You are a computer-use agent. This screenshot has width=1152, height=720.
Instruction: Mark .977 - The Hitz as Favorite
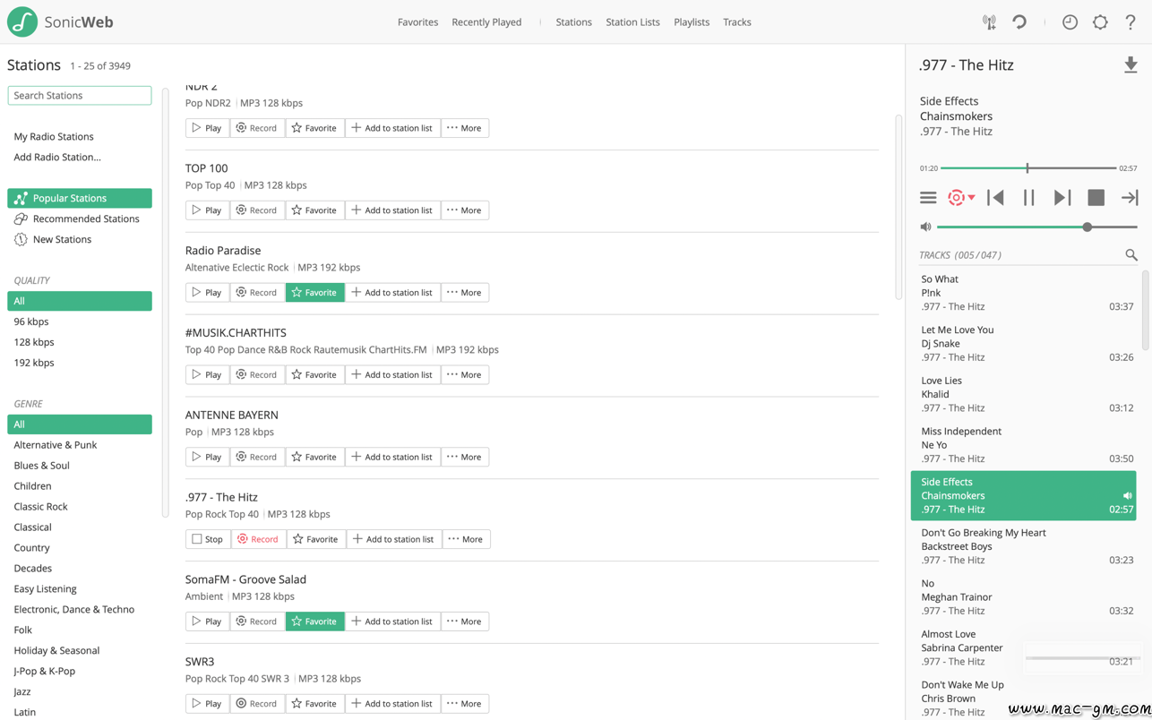coord(316,539)
